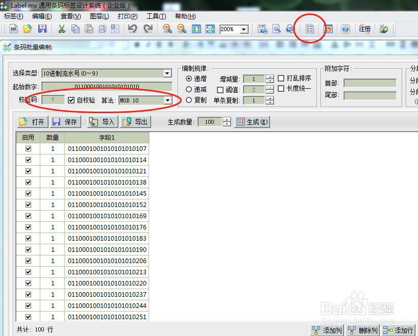
Task: Open the 工具(T) menu
Action: point(156,16)
